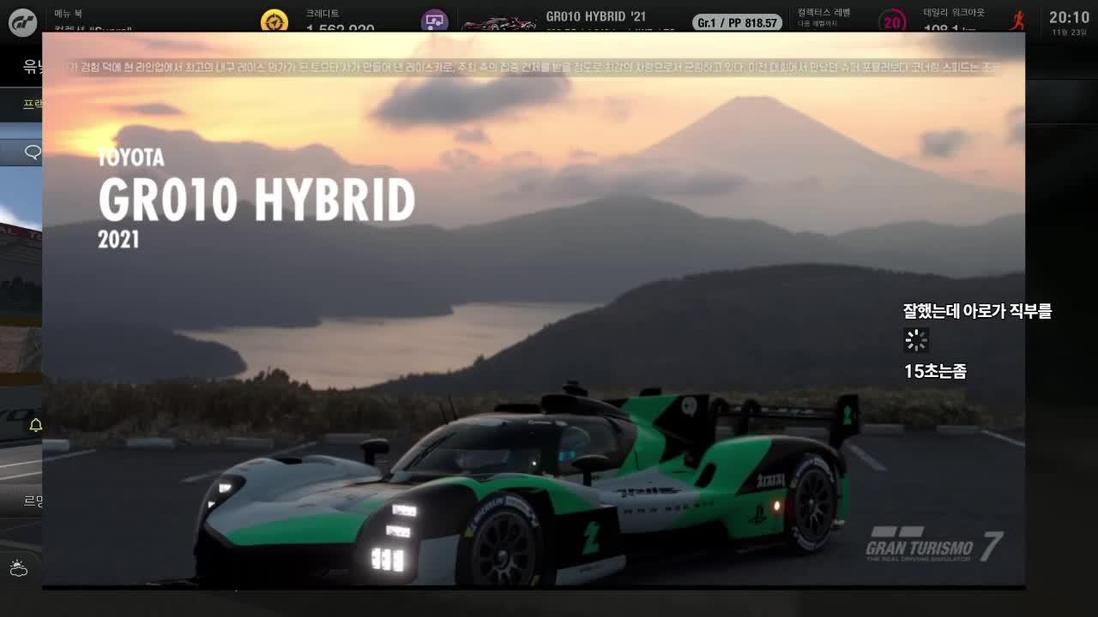1098x617 pixels.
Task: Click the 11월 23일 date text
Action: point(1069,33)
